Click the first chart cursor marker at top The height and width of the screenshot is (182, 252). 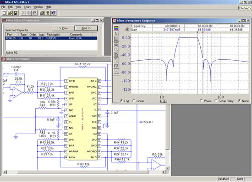197,32
